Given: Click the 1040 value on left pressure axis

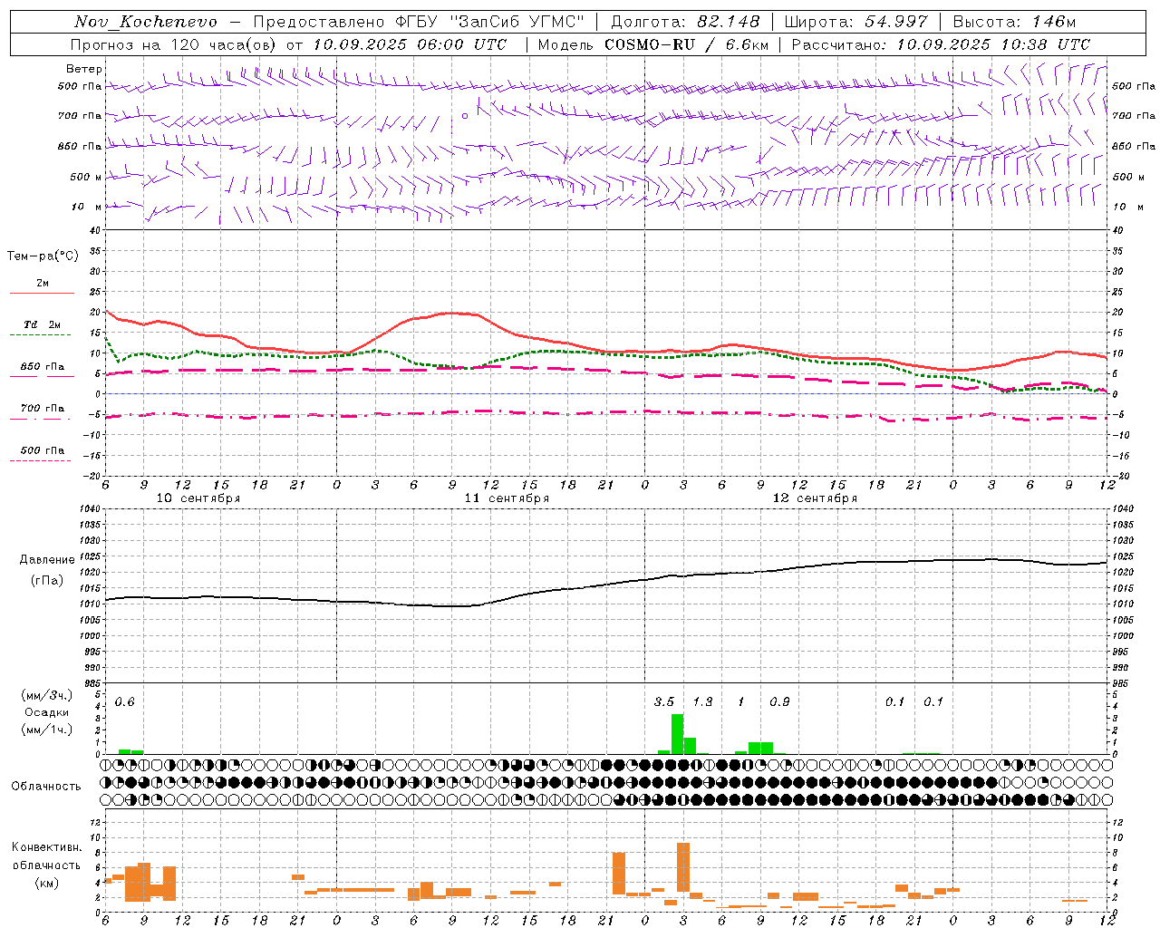Looking at the screenshot, I should 89,509.
